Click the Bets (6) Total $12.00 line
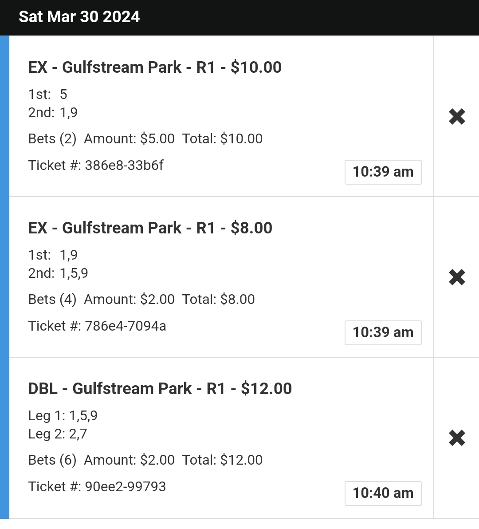 pos(145,460)
